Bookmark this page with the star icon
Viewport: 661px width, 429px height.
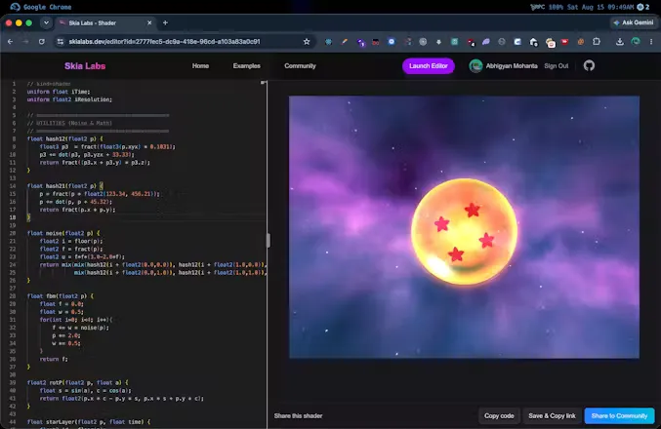coord(307,42)
